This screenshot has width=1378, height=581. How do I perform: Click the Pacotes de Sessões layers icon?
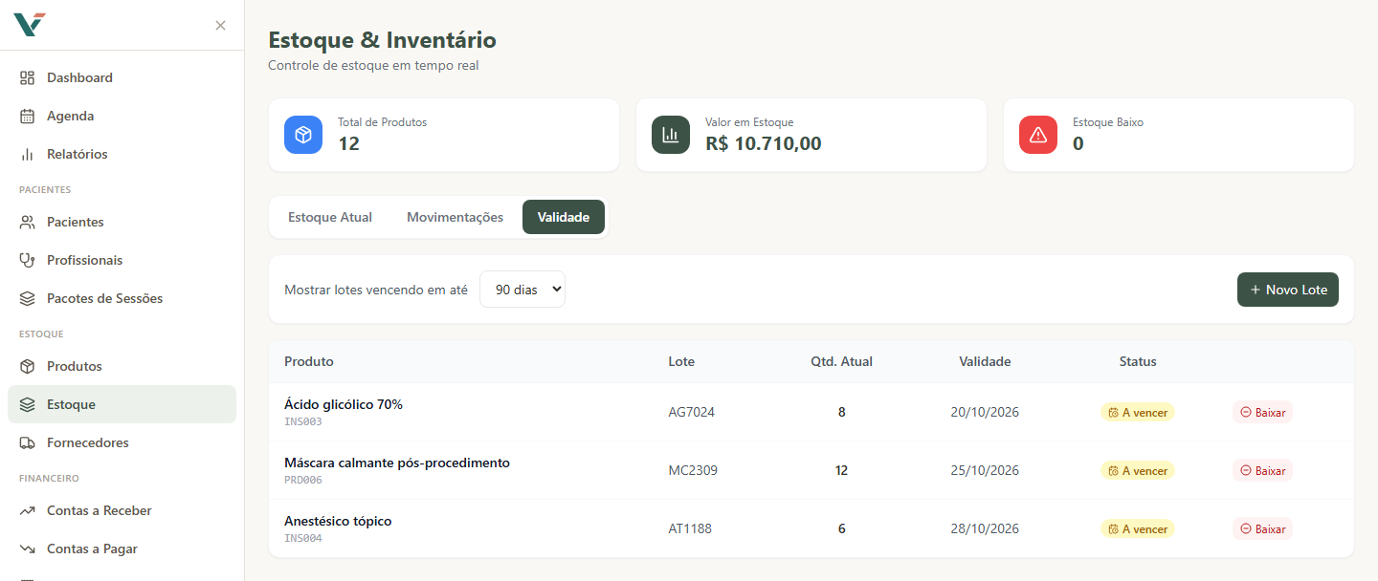pos(28,298)
